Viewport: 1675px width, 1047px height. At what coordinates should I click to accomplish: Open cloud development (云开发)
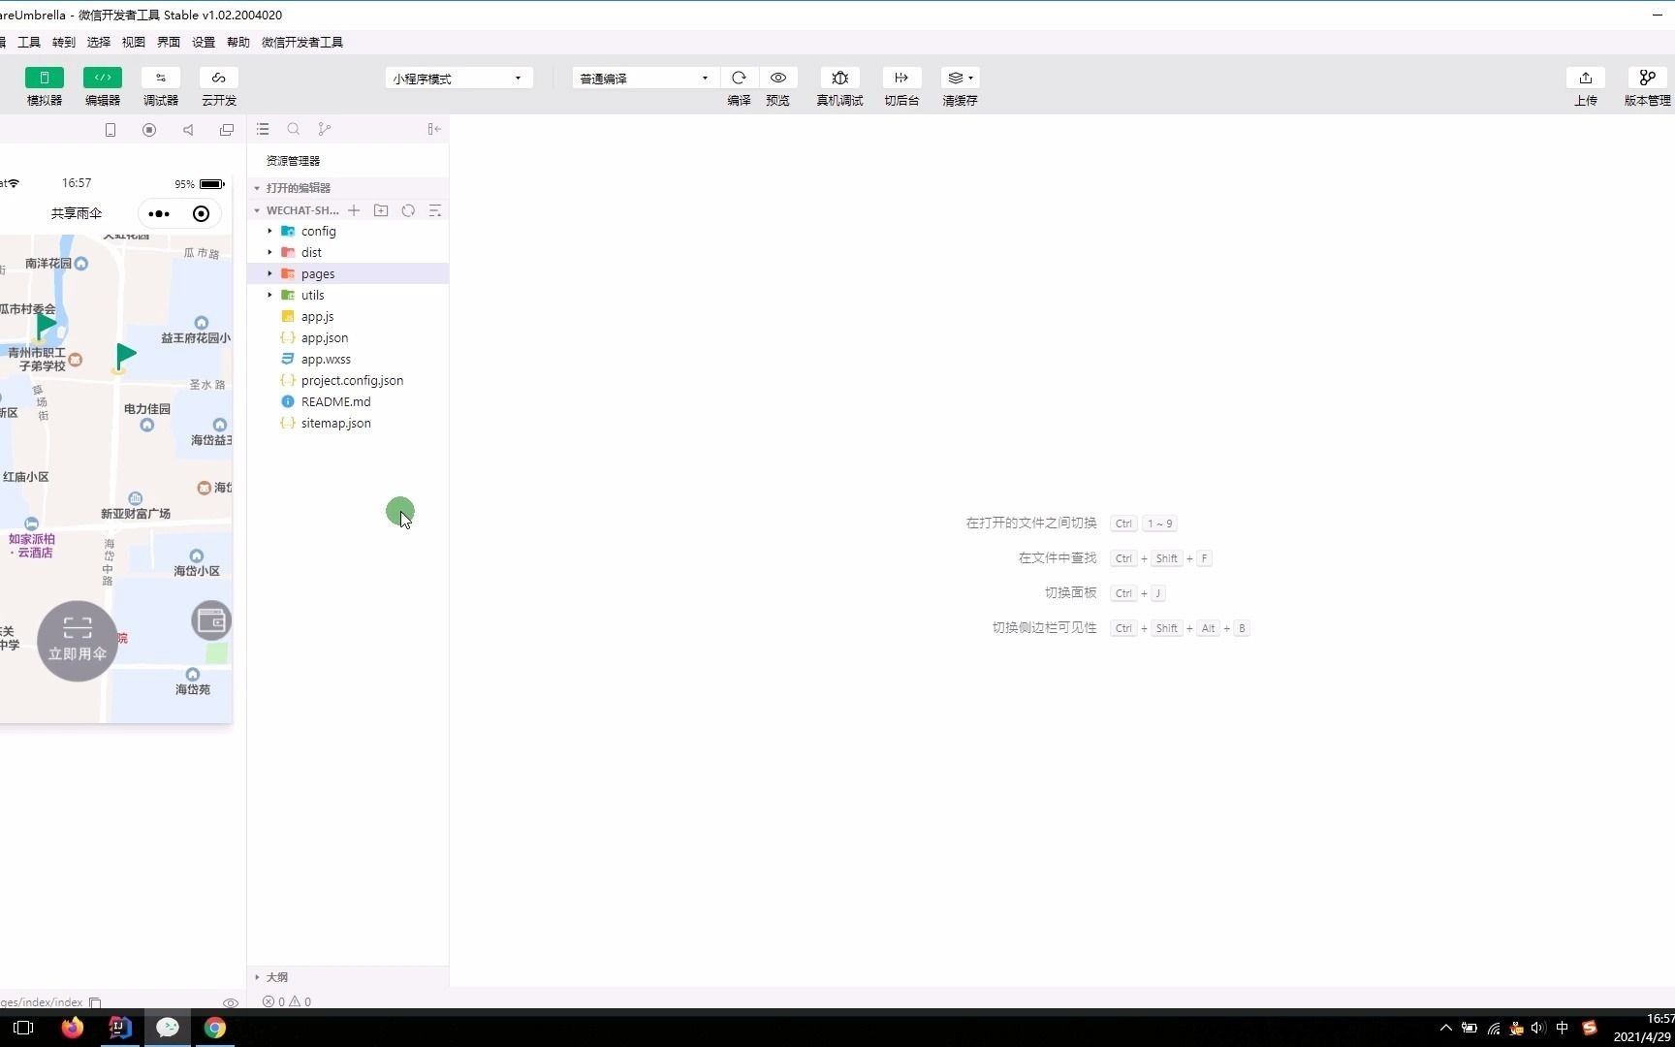pyautogui.click(x=219, y=78)
